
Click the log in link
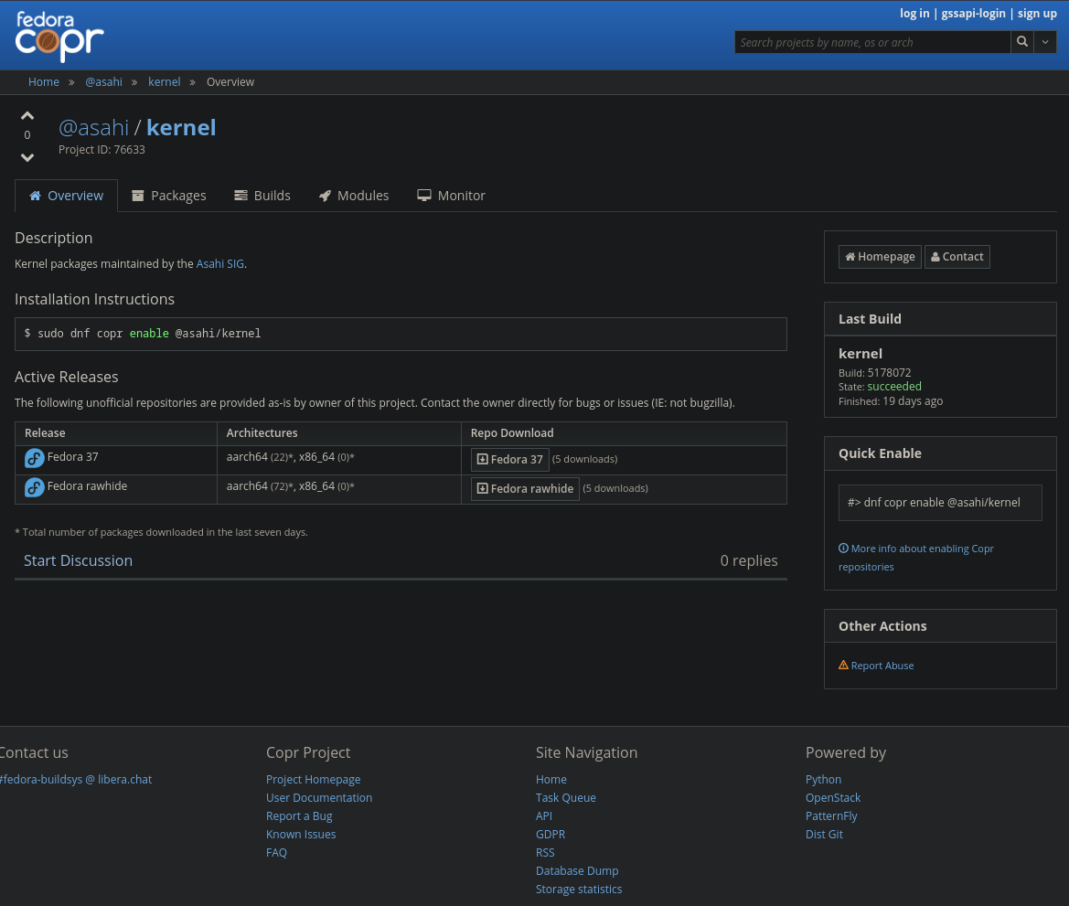tap(914, 13)
